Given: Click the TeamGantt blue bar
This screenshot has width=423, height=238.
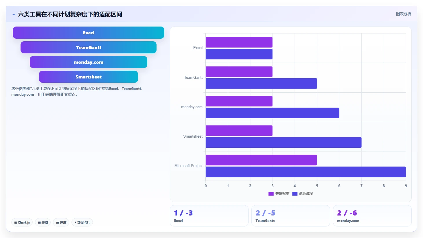Looking at the screenshot, I should pos(261,83).
